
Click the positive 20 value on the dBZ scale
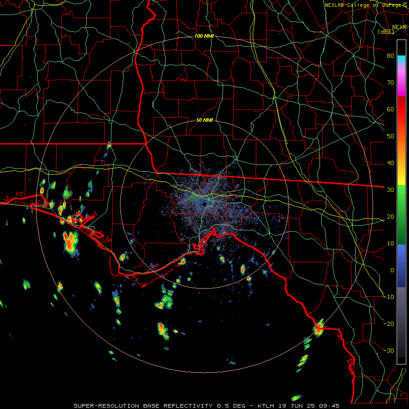[390, 216]
